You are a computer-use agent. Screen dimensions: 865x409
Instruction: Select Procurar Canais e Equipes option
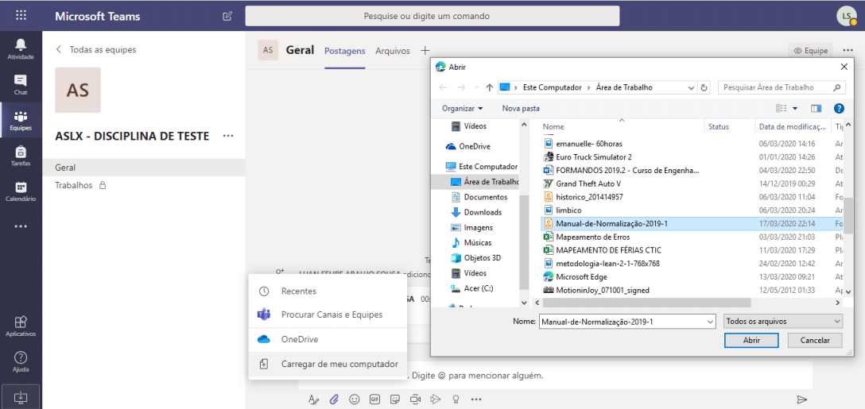[328, 314]
